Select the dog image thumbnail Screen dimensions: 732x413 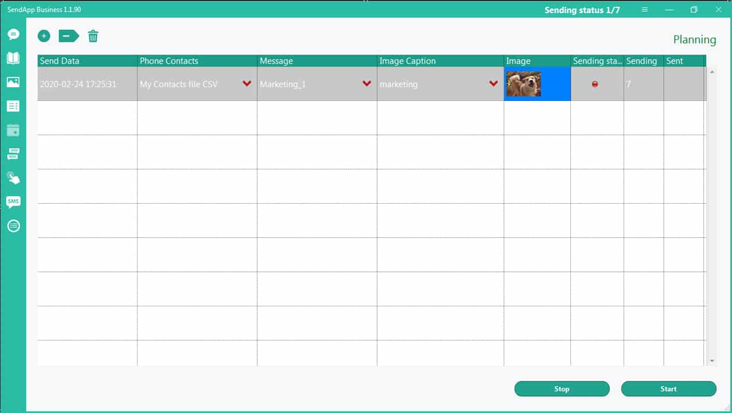click(x=523, y=84)
